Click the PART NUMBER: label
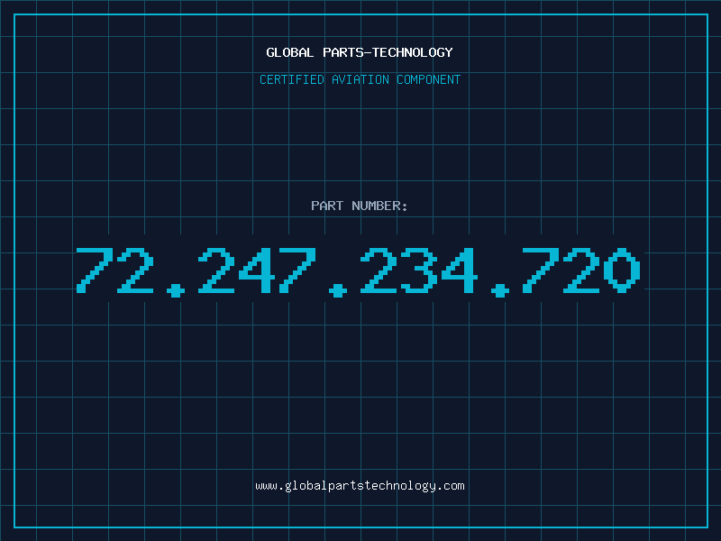721x541 pixels. pyautogui.click(x=360, y=206)
